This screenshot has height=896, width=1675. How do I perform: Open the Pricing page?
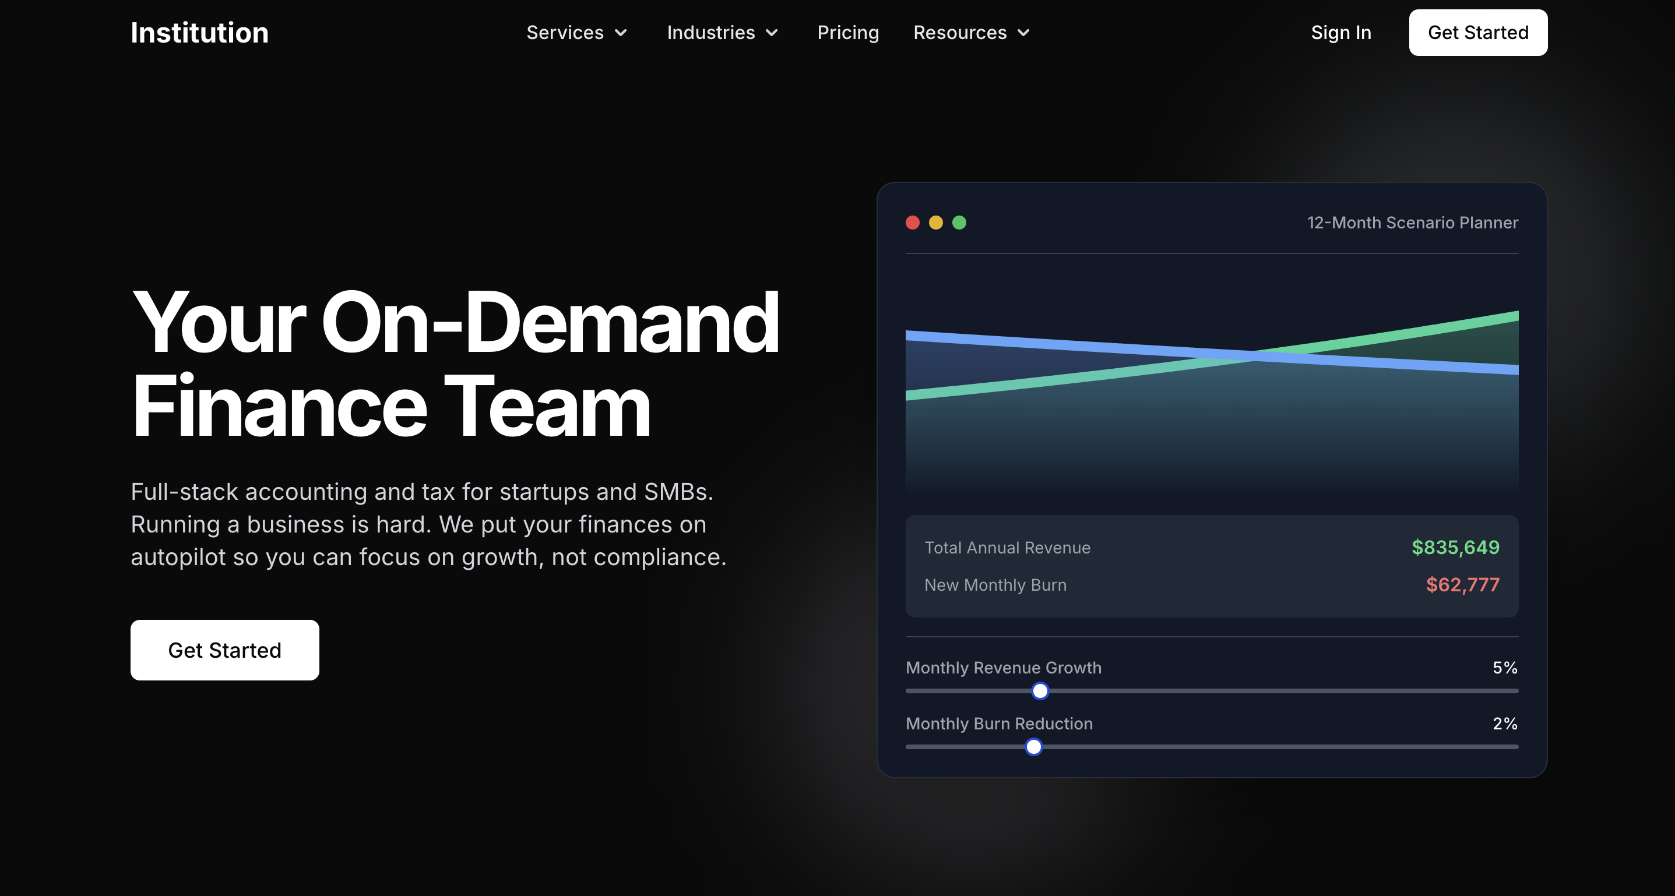[848, 33]
